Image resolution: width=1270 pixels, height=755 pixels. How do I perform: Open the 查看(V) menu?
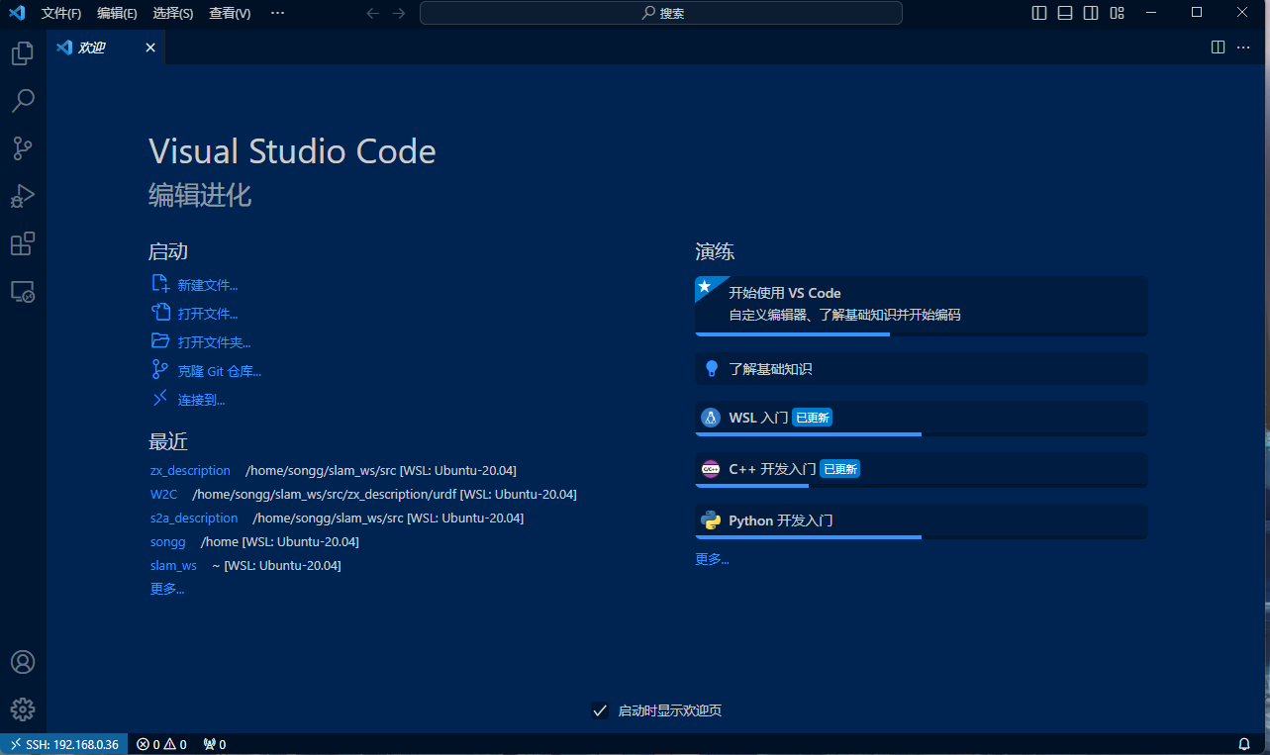coord(230,13)
